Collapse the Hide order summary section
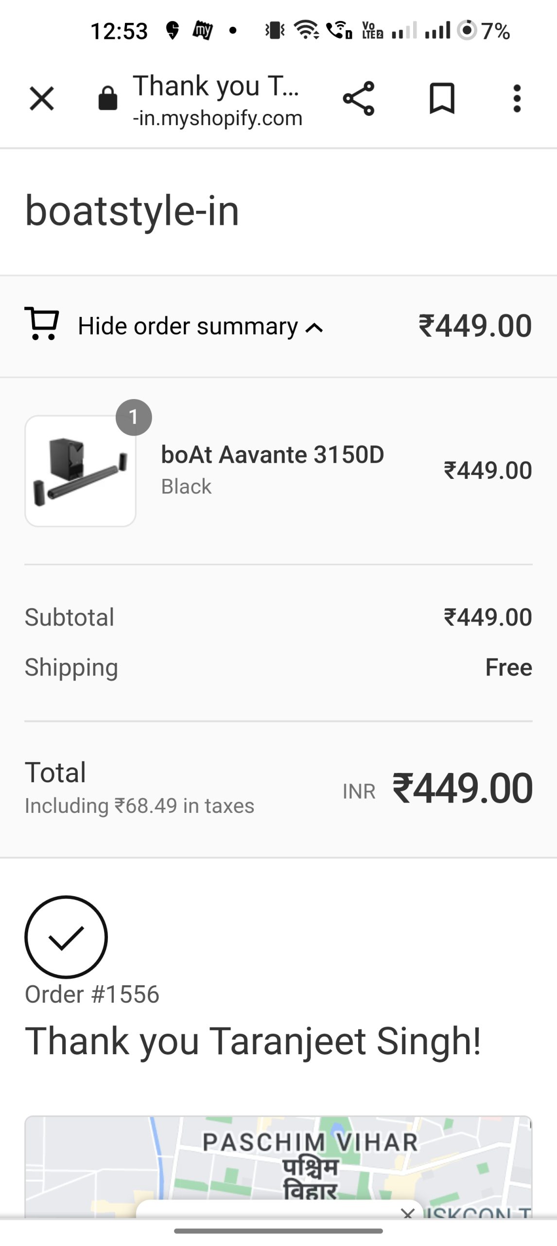 point(188,326)
